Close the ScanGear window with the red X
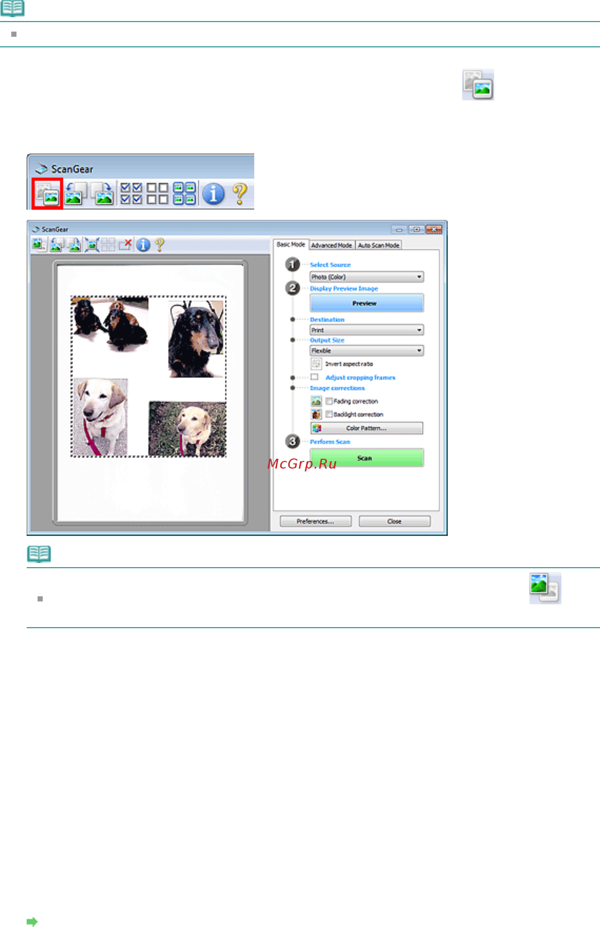The width and height of the screenshot is (600, 927). [434, 229]
